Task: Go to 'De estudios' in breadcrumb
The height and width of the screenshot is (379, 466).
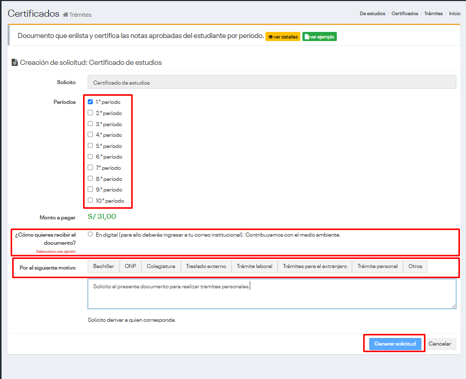Action: click(372, 14)
